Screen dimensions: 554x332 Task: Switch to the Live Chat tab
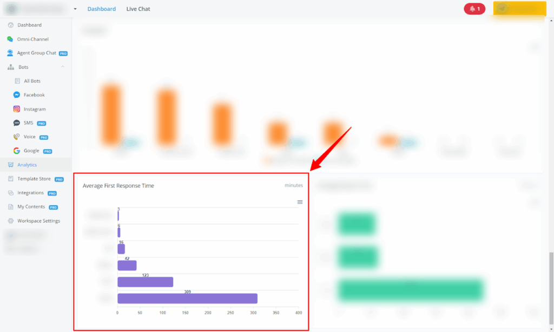coord(138,9)
